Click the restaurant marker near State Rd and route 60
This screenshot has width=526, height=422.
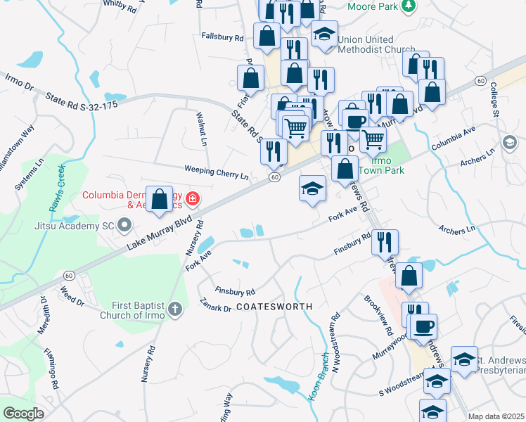[x=274, y=153]
